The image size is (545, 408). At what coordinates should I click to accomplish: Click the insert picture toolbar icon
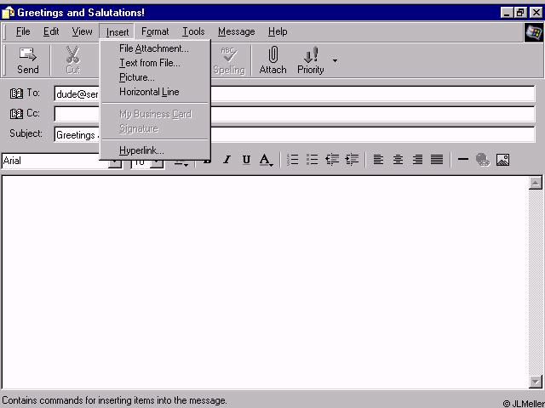coord(502,160)
